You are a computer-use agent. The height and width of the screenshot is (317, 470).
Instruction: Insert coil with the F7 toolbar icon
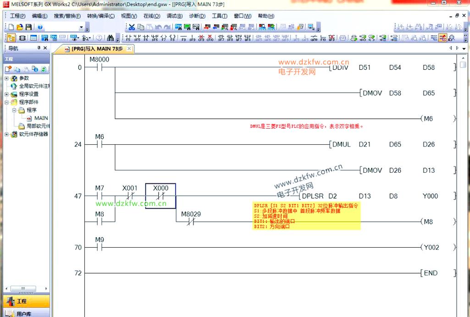tap(164, 38)
